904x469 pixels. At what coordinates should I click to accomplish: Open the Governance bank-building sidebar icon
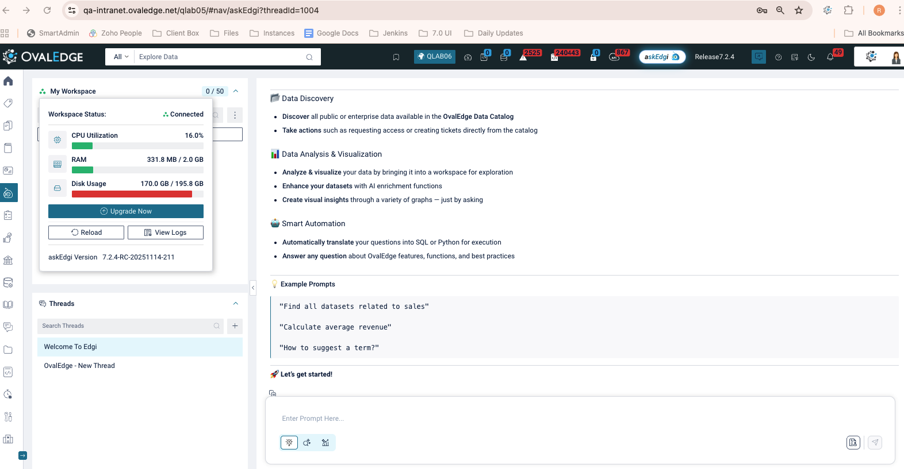8,260
